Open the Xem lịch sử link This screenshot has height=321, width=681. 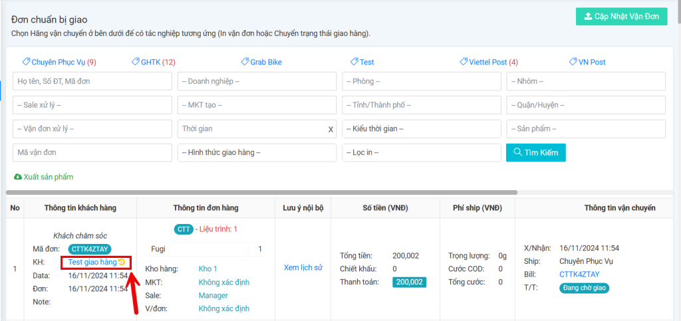(x=303, y=268)
